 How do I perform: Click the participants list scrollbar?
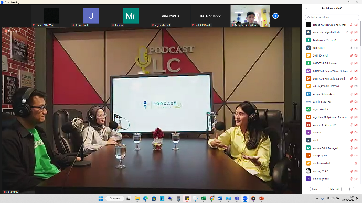coord(360,33)
